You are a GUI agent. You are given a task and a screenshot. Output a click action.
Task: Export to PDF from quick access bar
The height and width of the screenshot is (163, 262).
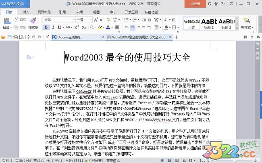(16, 37)
